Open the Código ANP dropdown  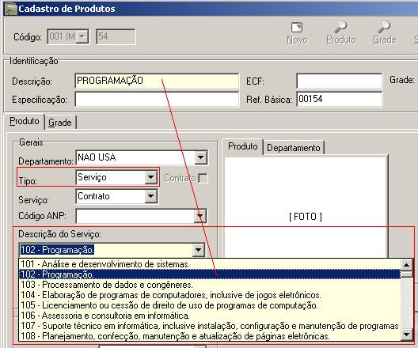tap(200, 216)
